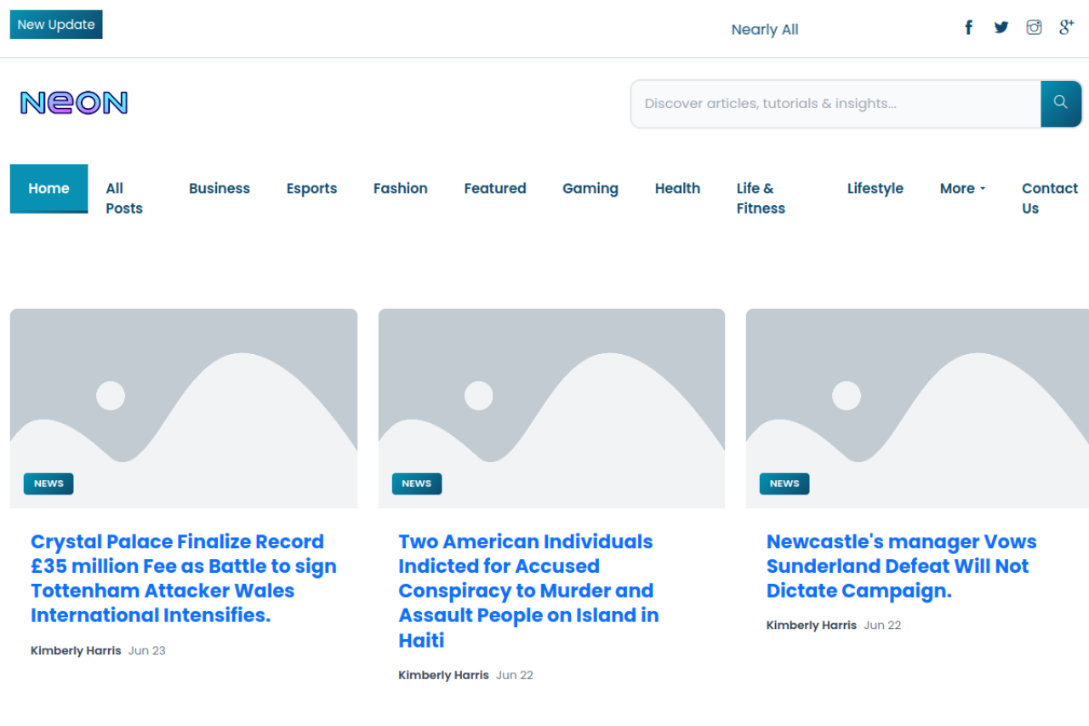Open the Newcastle's manager Vows article

(902, 566)
